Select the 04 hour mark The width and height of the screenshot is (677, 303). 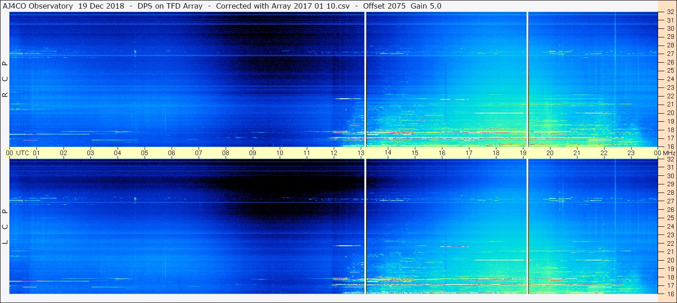pyautogui.click(x=118, y=153)
